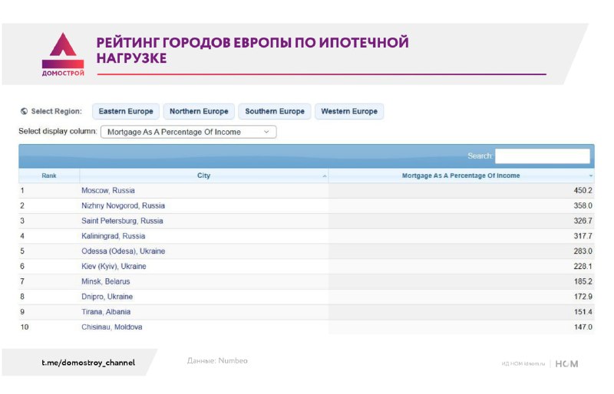Click the Domostroy logo
Viewport: 614px width, 394px height.
coord(63,54)
